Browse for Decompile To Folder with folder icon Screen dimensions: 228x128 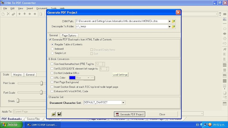(173, 27)
